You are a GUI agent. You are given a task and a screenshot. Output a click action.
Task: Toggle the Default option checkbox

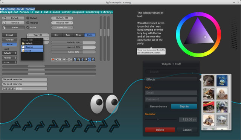pyautogui.click(x=28, y=18)
